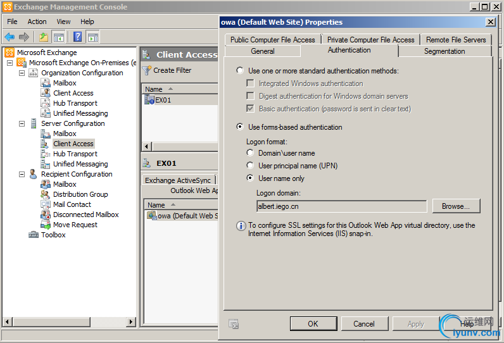
Task: Click the Exchange Management Console title icon
Action: [8, 7]
